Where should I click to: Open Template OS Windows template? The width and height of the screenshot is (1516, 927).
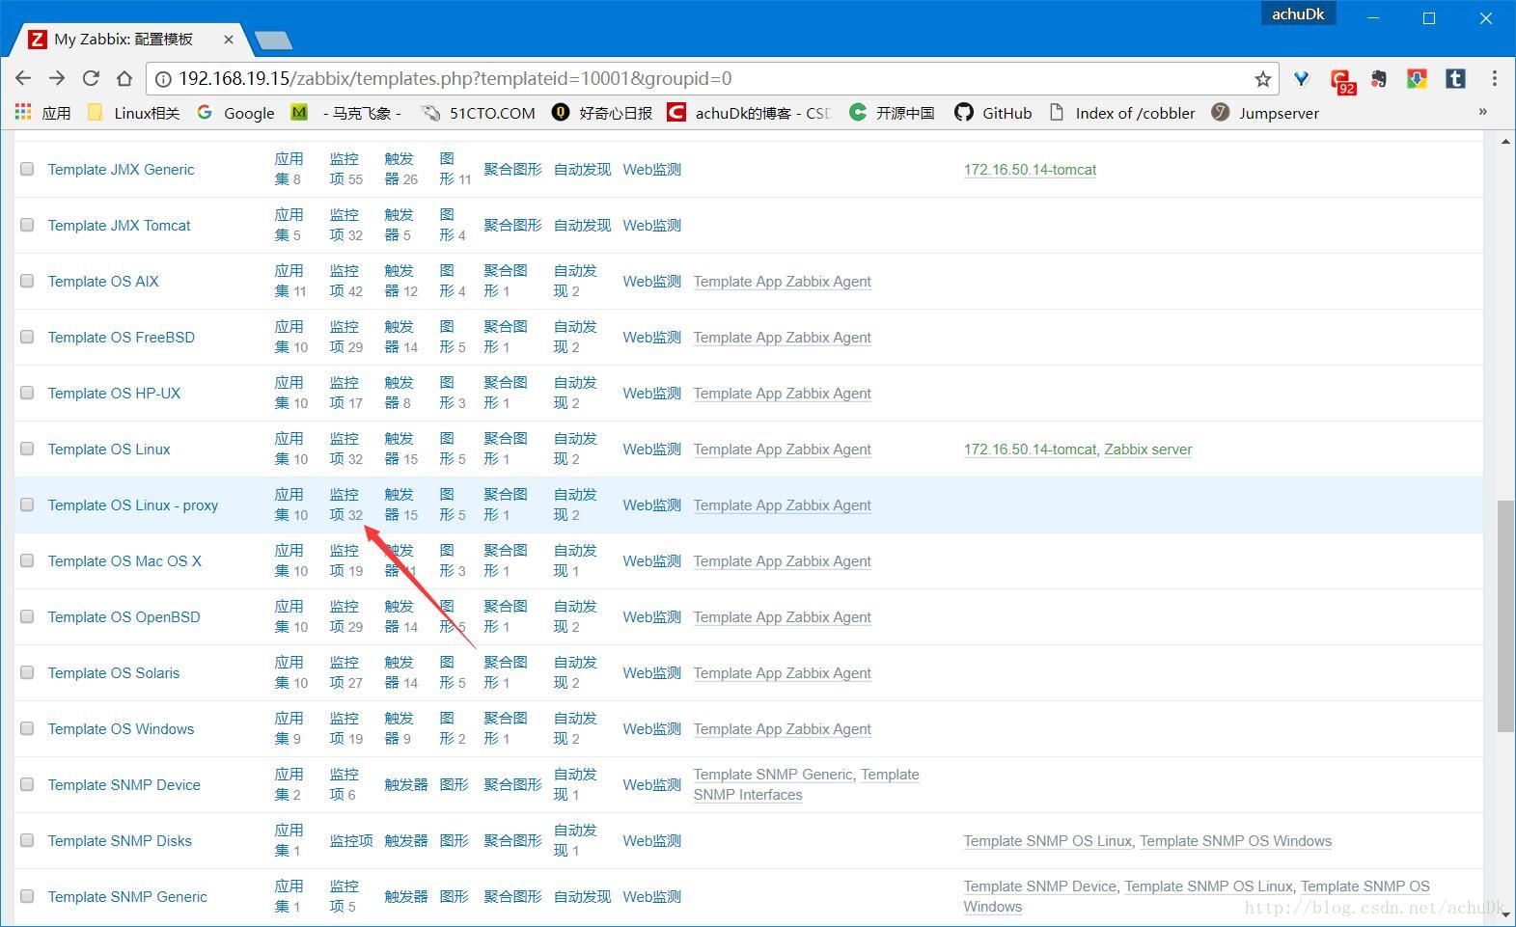[121, 729]
